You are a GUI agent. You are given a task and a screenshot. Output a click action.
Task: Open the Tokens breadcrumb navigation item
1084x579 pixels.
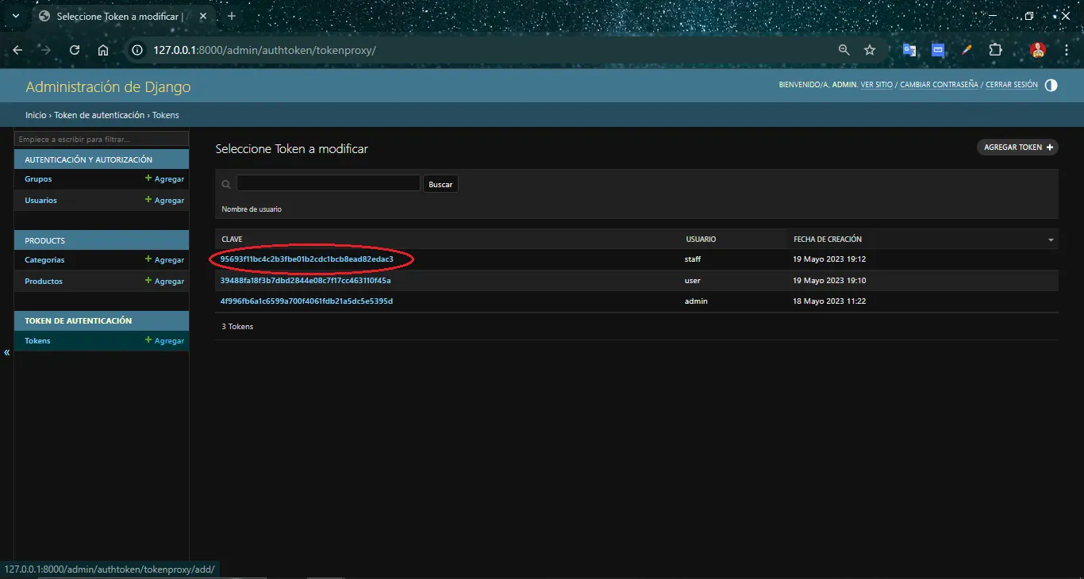tap(166, 115)
